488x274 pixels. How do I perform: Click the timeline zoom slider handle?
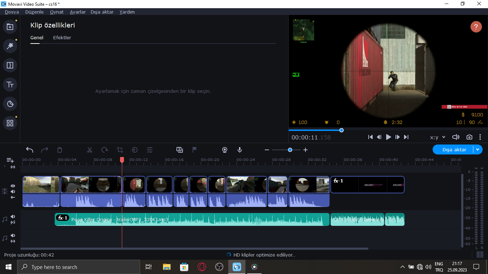[x=290, y=150]
